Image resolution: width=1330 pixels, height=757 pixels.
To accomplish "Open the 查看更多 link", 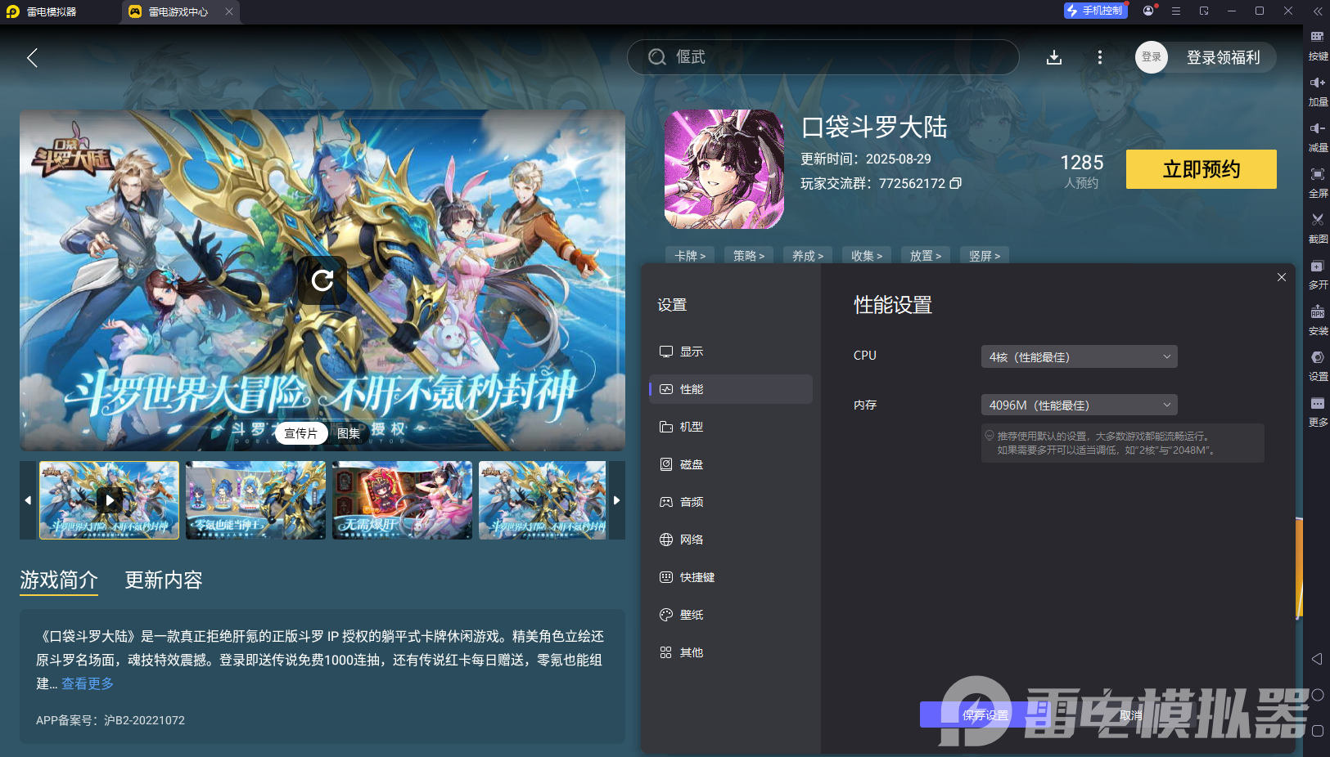I will (x=88, y=683).
